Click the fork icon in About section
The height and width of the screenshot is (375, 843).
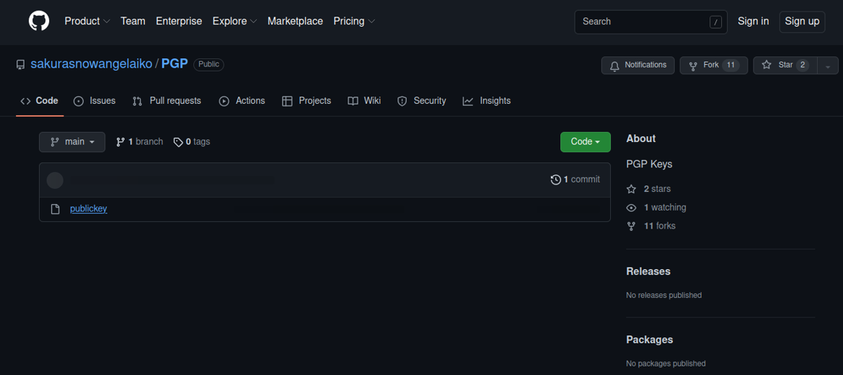point(631,226)
